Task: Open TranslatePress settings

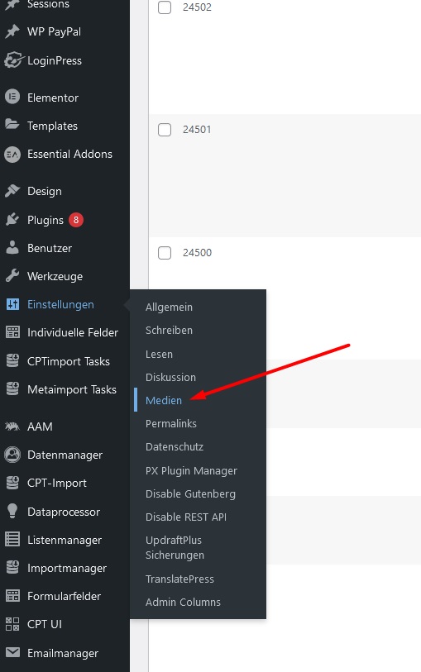Action: tap(179, 579)
